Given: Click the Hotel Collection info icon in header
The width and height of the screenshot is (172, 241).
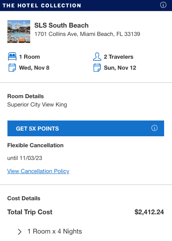Looking at the screenshot, I should click(163, 5).
